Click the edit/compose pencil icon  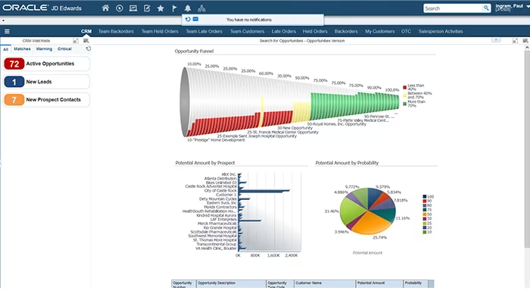click(x=147, y=8)
